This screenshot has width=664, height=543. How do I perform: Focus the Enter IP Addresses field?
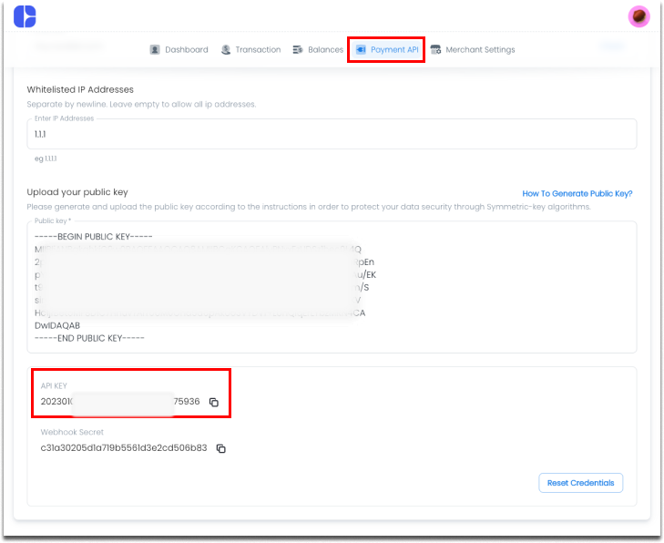(x=332, y=134)
